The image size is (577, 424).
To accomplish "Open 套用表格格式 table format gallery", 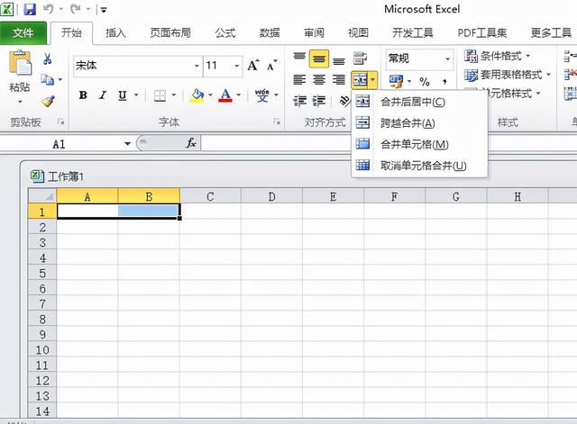I will tap(507, 75).
